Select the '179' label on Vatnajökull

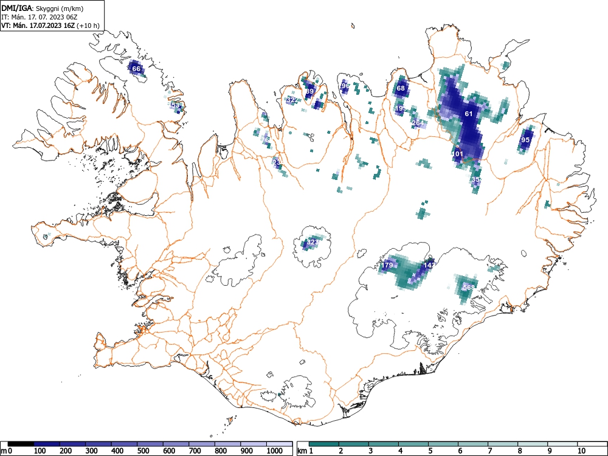tap(387, 265)
